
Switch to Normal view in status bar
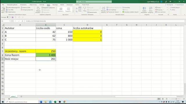pyautogui.click(x=159, y=99)
